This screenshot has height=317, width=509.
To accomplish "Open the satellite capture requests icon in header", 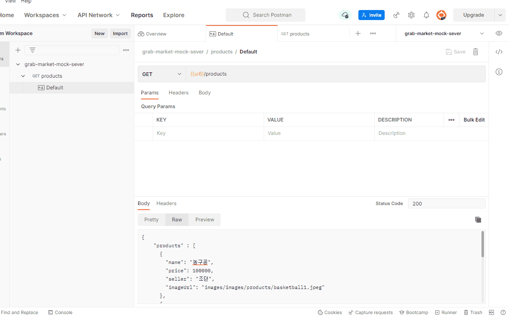I will 396,15.
